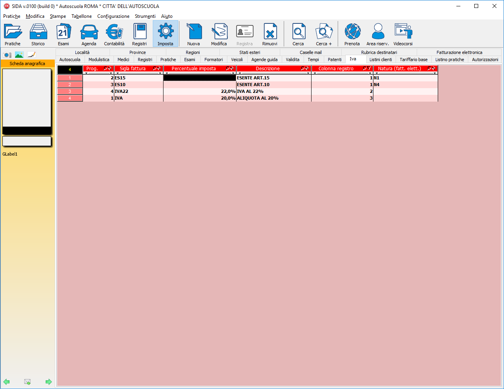Open the Fatturazione elettronica tab
Viewport: 504px width, 389px height.
459,52
